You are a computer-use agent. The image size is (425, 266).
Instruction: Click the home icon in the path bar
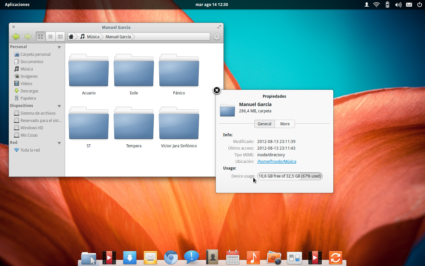[x=71, y=37]
